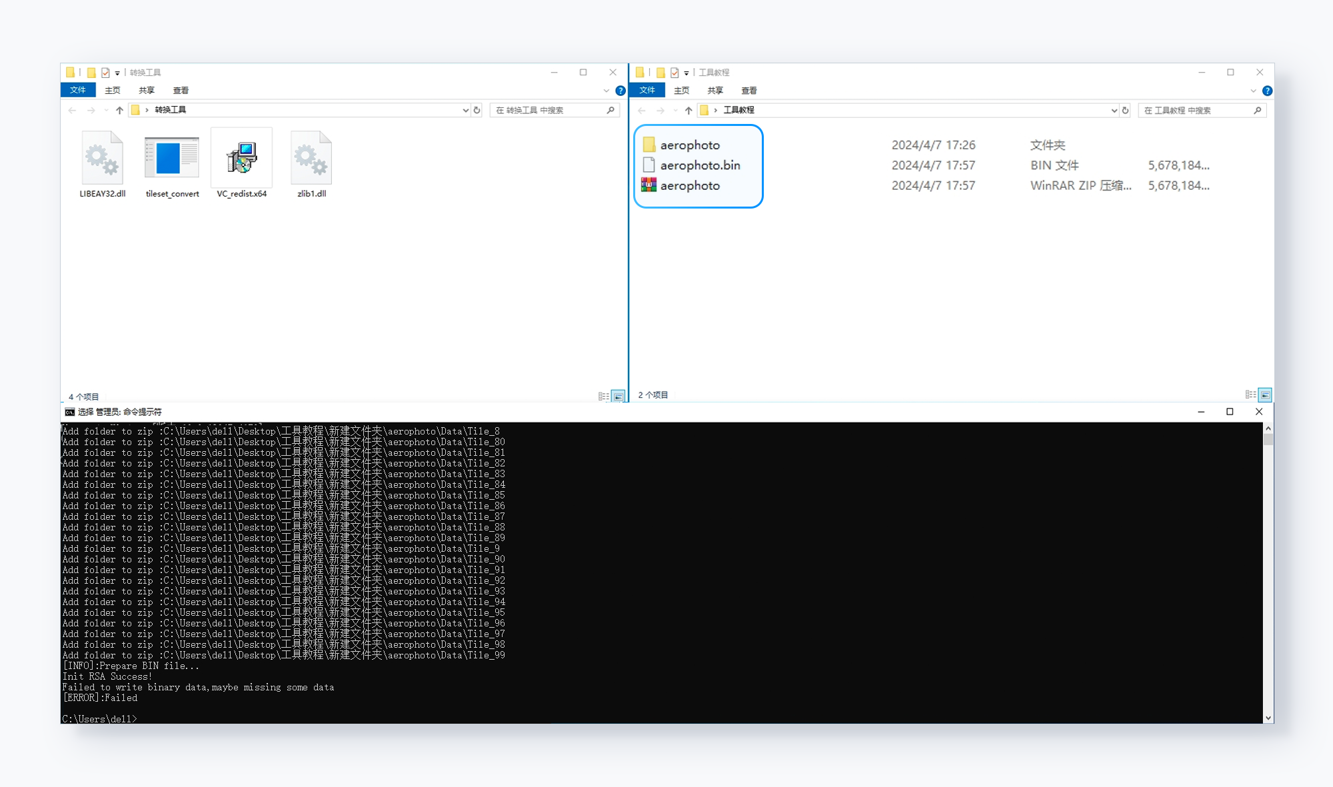Close the command prompt window
Image resolution: width=1333 pixels, height=787 pixels.
(x=1259, y=412)
